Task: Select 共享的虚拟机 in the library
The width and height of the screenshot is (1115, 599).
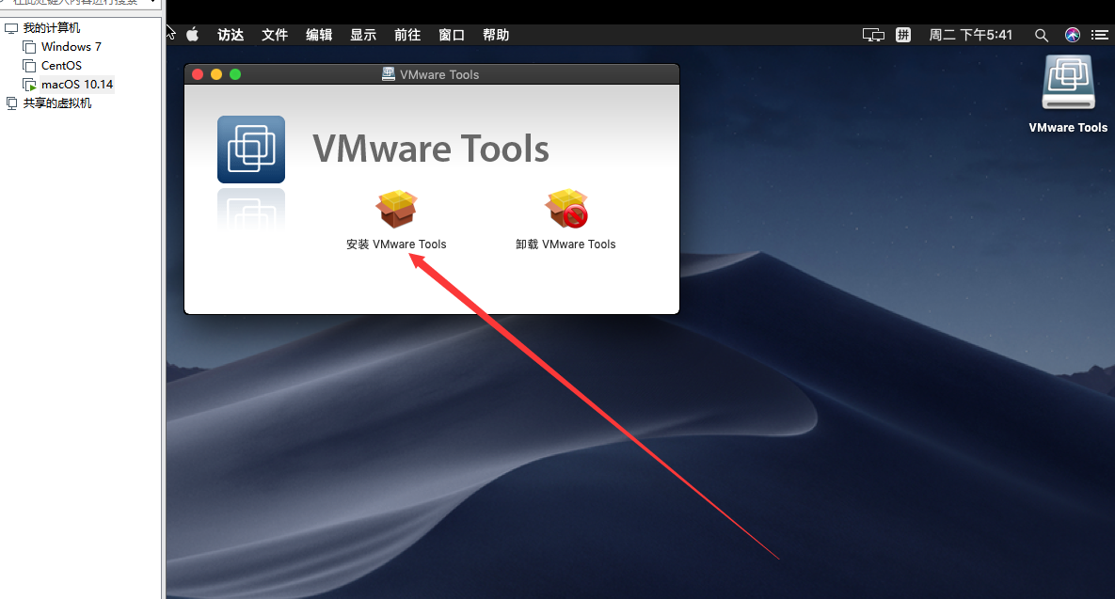Action: click(x=56, y=103)
